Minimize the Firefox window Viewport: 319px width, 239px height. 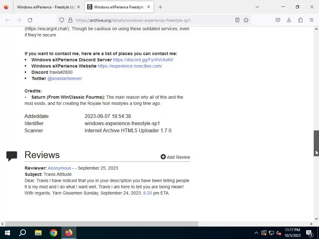click(283, 7)
